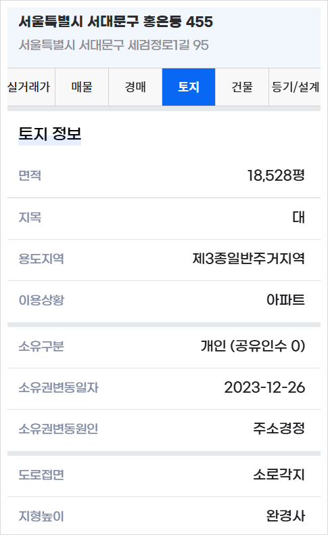
Task: Click the active 토지 tab
Action: coord(189,87)
